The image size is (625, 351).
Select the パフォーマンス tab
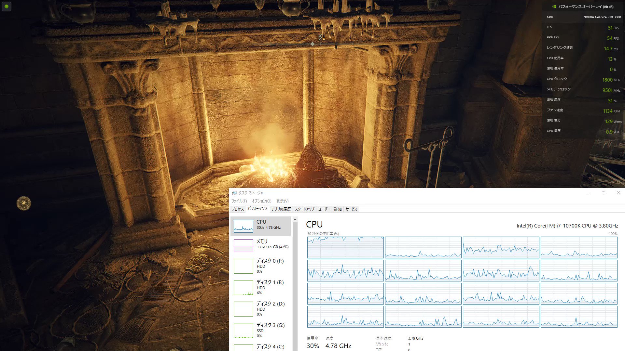click(257, 209)
